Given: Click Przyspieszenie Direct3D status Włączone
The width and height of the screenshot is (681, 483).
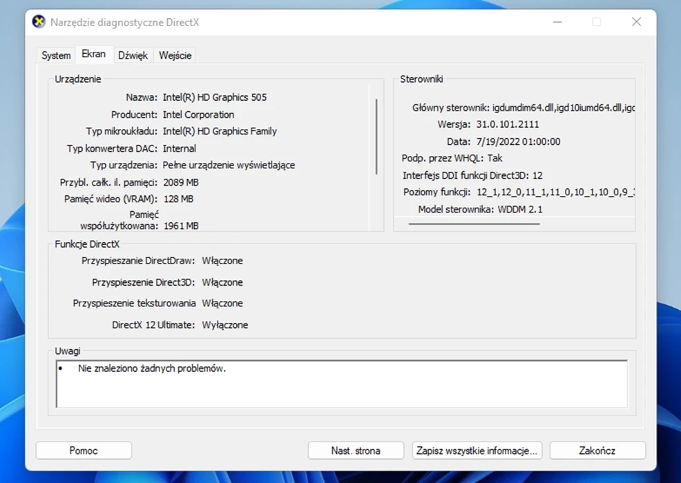Looking at the screenshot, I should tap(222, 282).
